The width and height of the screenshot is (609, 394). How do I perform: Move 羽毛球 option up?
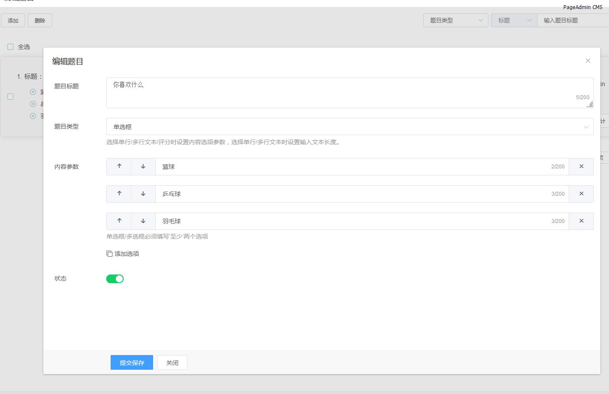click(119, 221)
